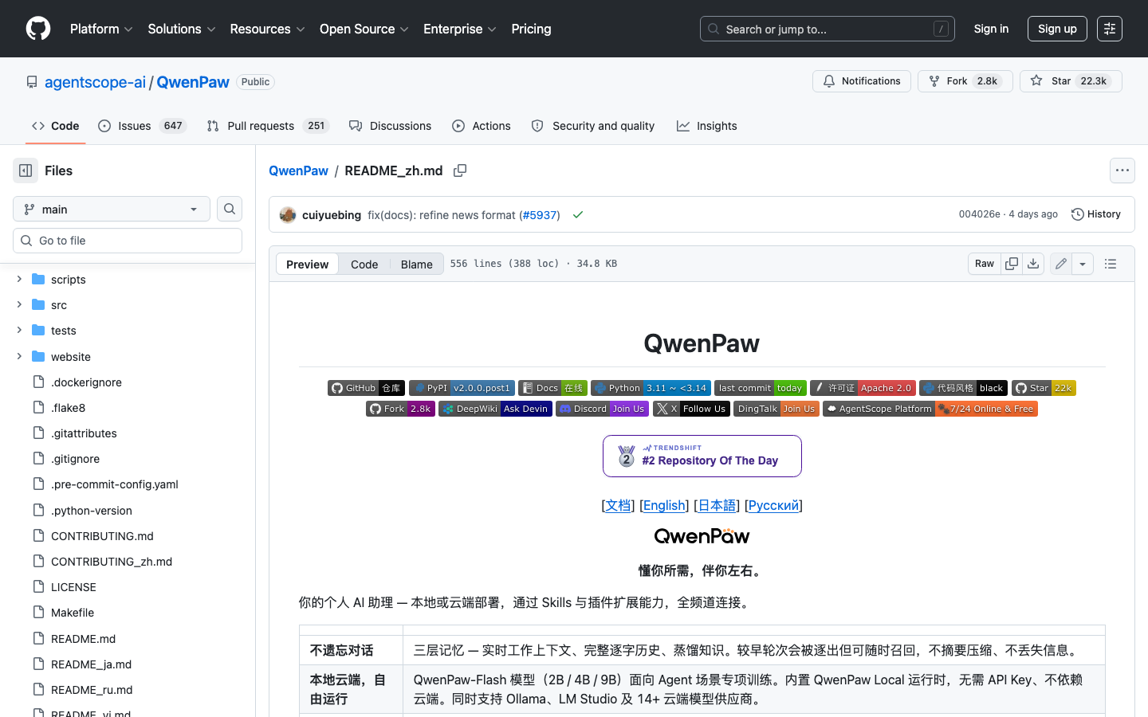Search files with magnifier button
1148x717 pixels.
coord(230,209)
